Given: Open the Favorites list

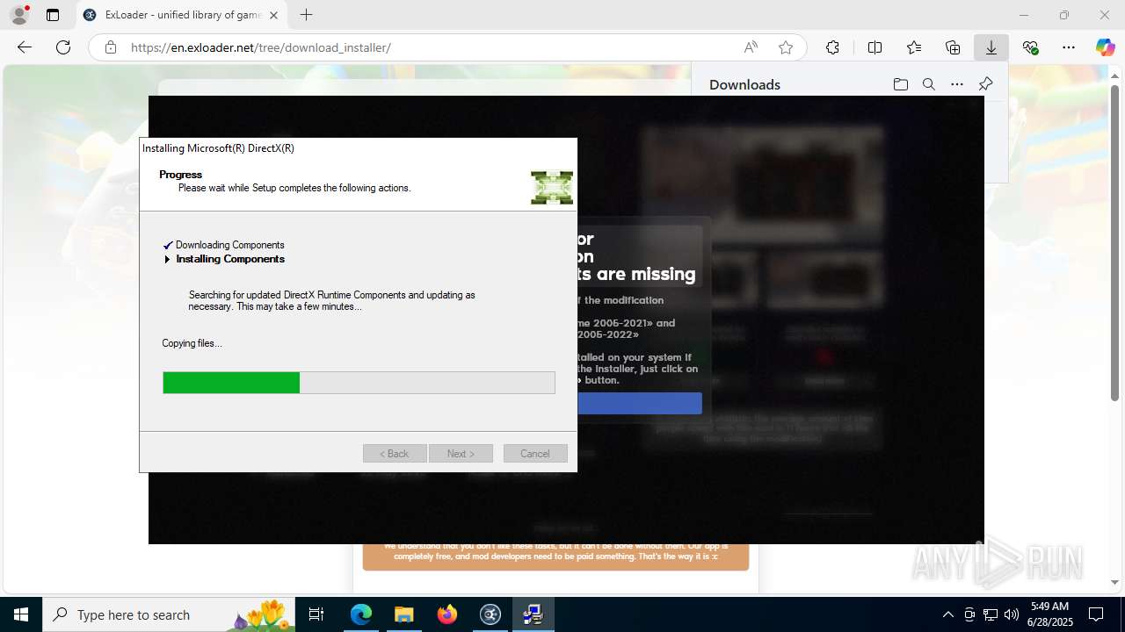Looking at the screenshot, I should tap(914, 47).
